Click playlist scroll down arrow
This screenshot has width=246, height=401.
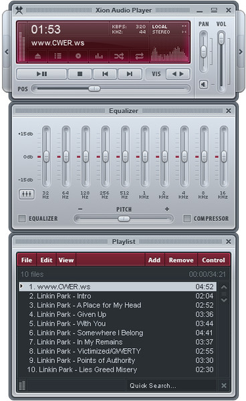[224, 300]
